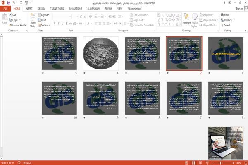248x165 pixels.
Task: Click Fit slide to window icon
Action: tap(246, 163)
